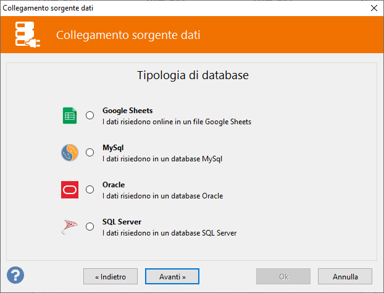Select the Google Sheets radio button
The width and height of the screenshot is (384, 293).
(90, 115)
